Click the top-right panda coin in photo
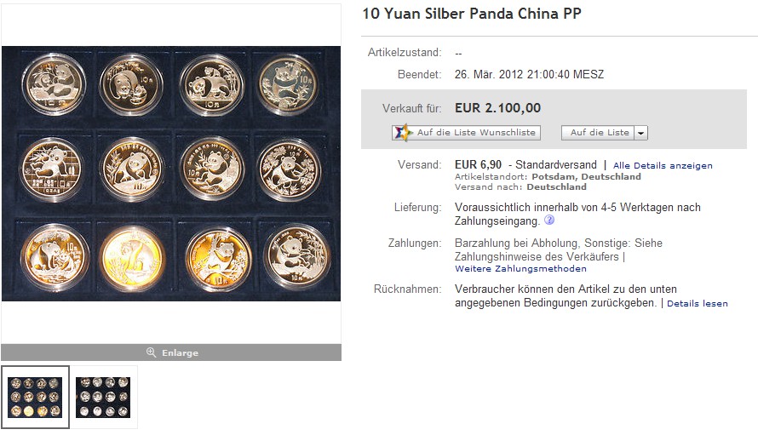Viewport: 758px width, 441px height. pyautogui.click(x=289, y=83)
